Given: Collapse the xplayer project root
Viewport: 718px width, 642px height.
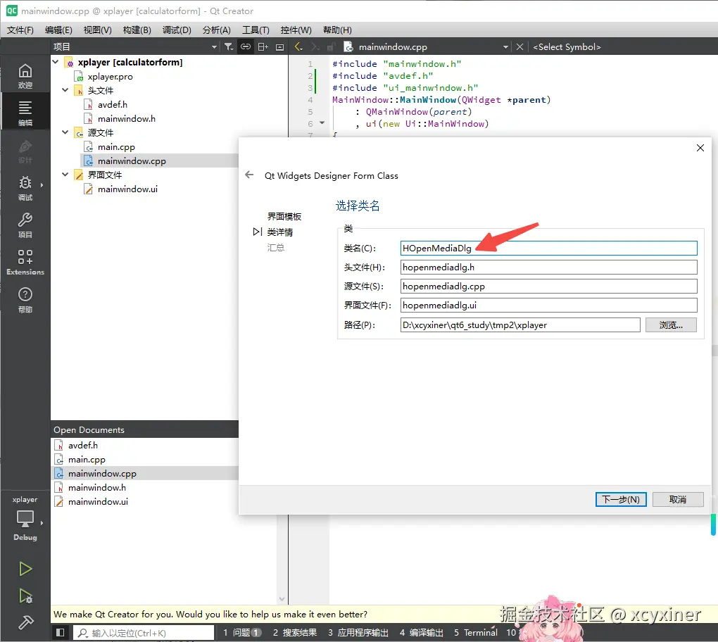Looking at the screenshot, I should tap(56, 62).
